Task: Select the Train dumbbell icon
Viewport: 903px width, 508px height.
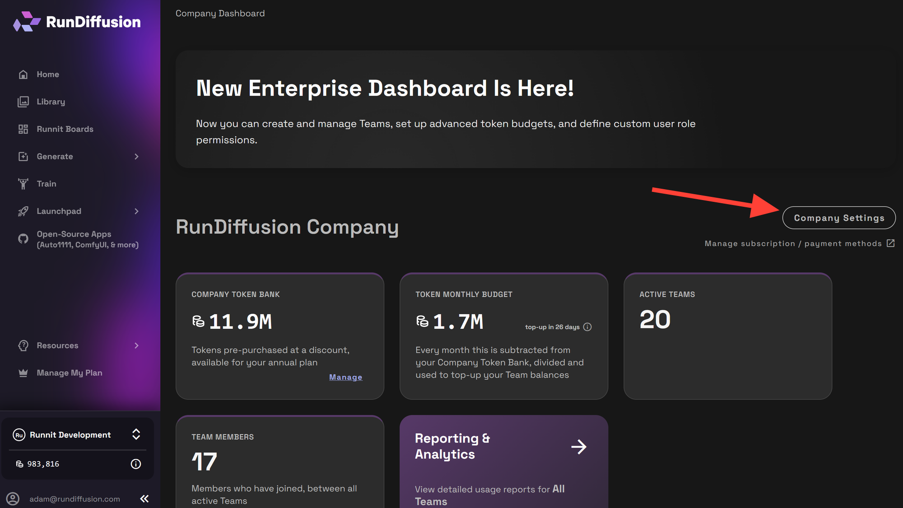Action: pyautogui.click(x=23, y=184)
